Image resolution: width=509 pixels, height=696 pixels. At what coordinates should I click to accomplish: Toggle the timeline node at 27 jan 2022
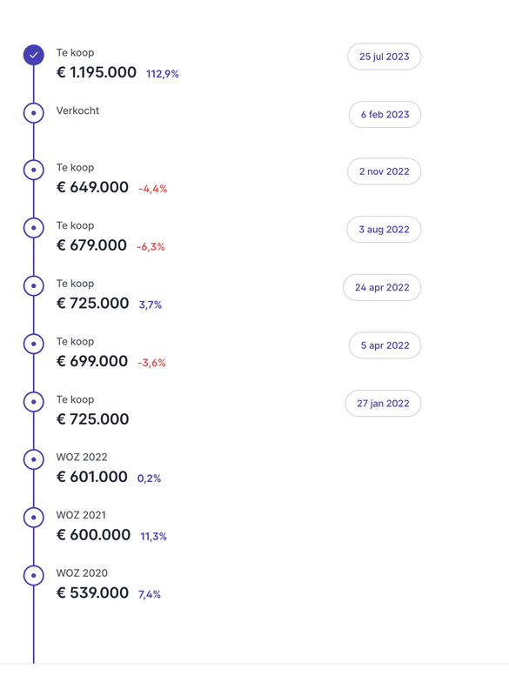[33, 401]
